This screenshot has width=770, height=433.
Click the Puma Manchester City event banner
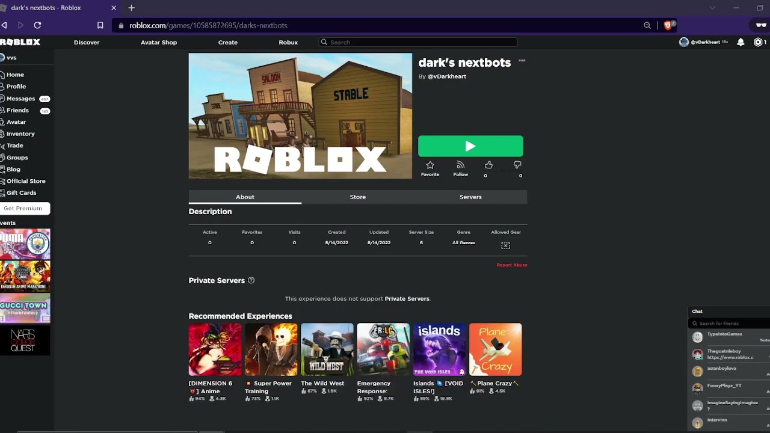(25, 244)
